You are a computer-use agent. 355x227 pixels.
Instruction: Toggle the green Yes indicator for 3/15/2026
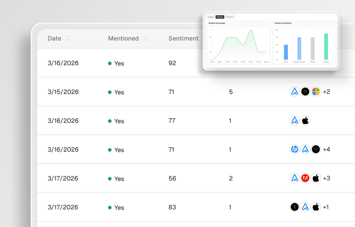(110, 92)
